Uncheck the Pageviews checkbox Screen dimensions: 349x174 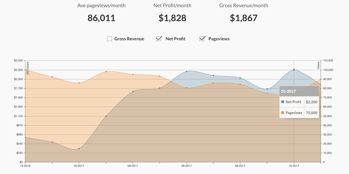point(202,39)
